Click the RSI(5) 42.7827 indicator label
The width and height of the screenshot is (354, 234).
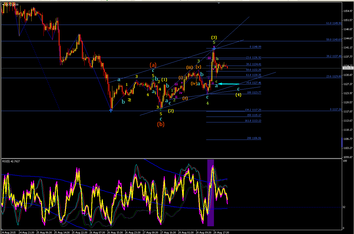pyautogui.click(x=12, y=161)
